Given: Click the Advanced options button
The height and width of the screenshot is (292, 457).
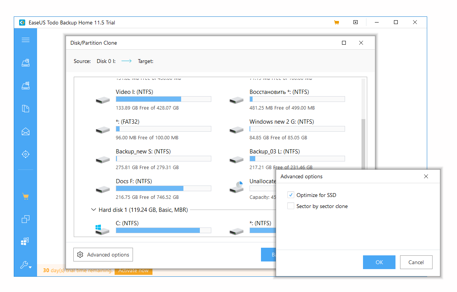Looking at the screenshot, I should pos(103,255).
